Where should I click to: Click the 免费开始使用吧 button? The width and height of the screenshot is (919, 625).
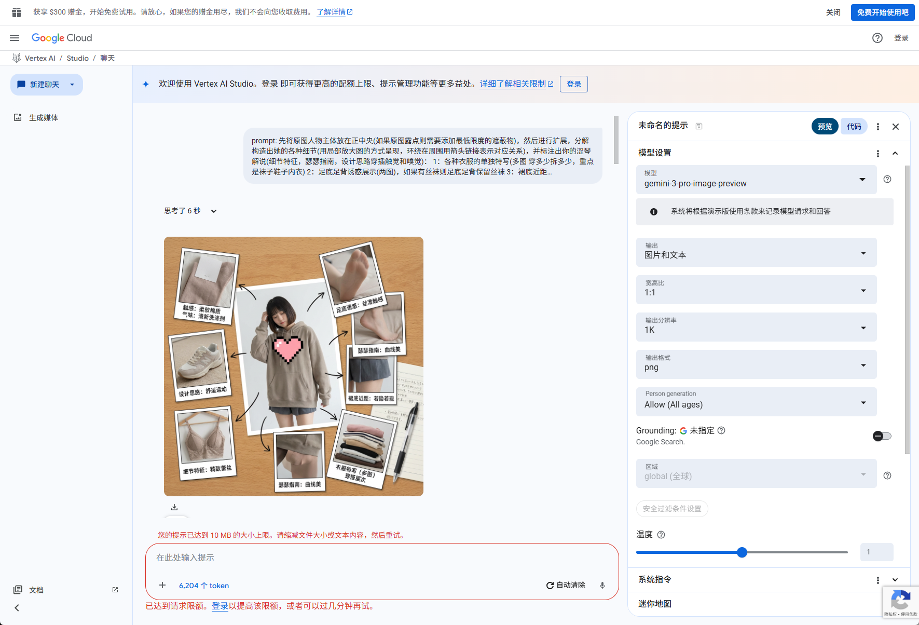[x=882, y=12]
